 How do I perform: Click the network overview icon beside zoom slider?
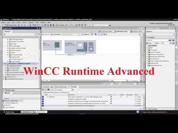click(x=141, y=81)
